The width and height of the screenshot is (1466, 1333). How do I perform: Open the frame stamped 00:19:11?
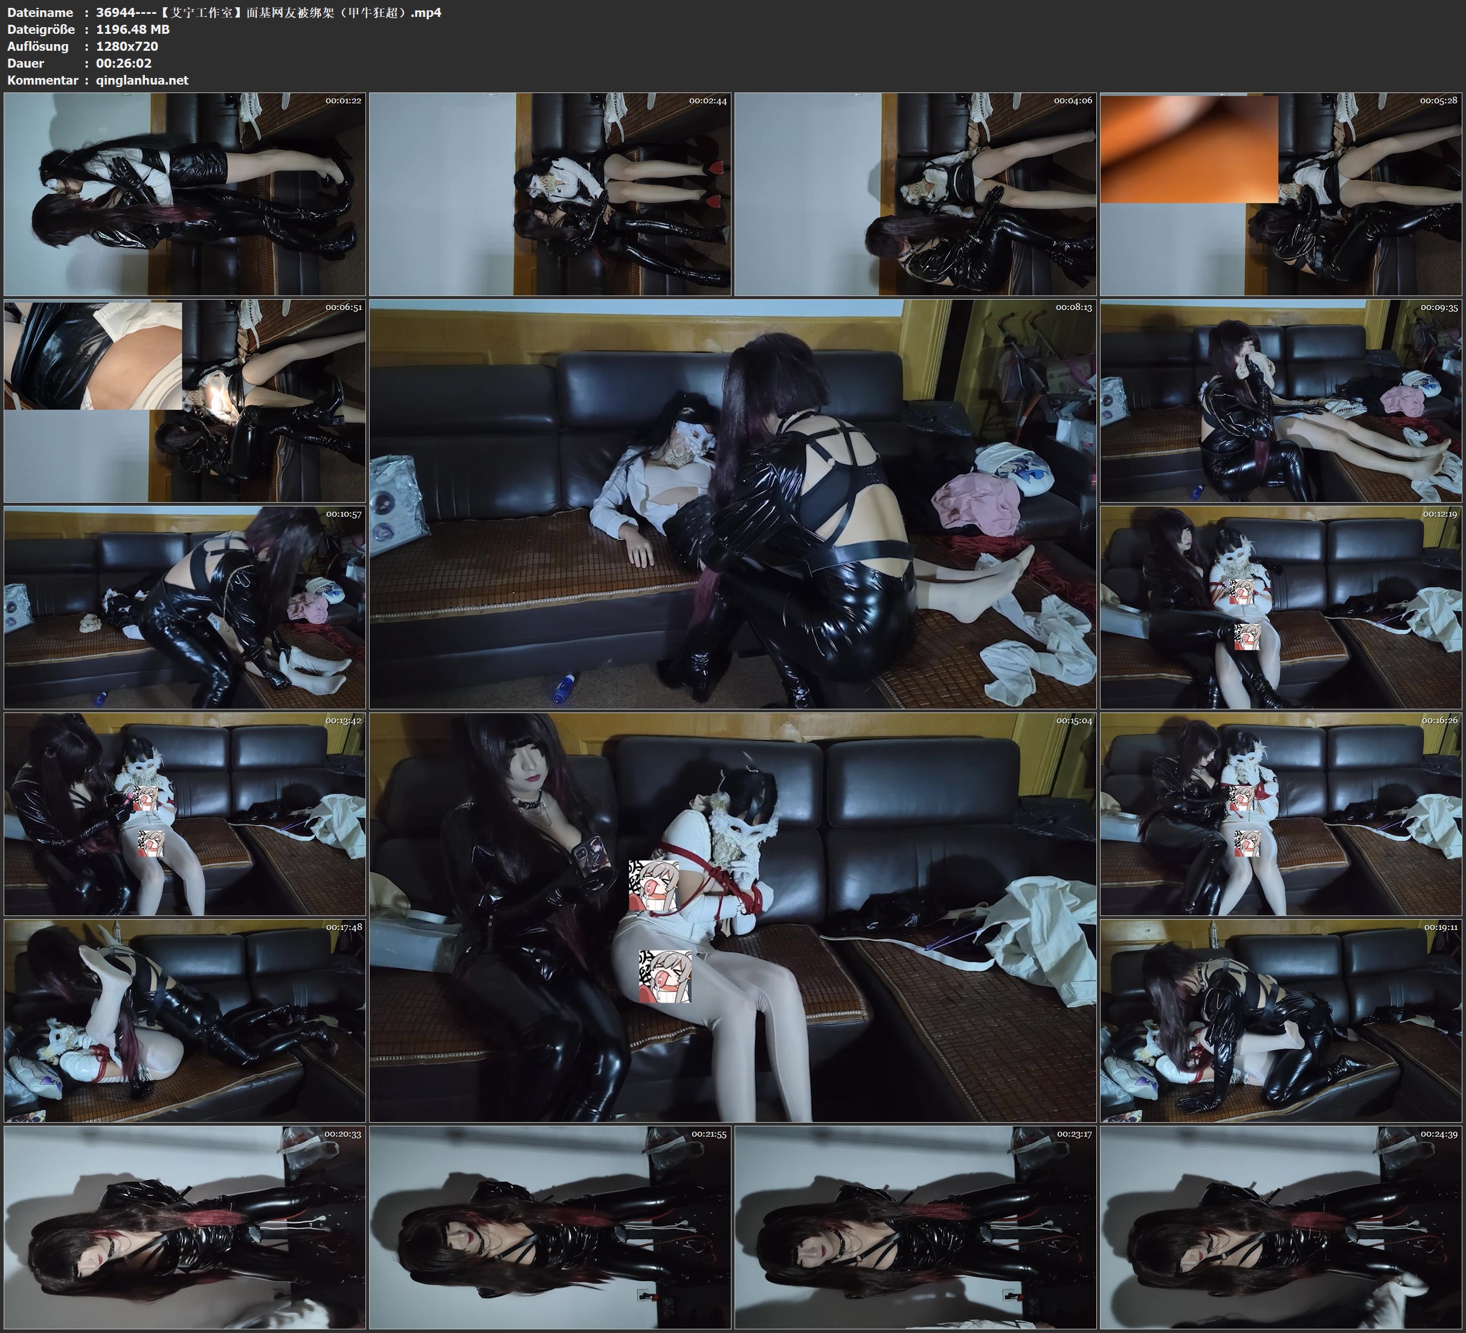pyautogui.click(x=1281, y=1021)
